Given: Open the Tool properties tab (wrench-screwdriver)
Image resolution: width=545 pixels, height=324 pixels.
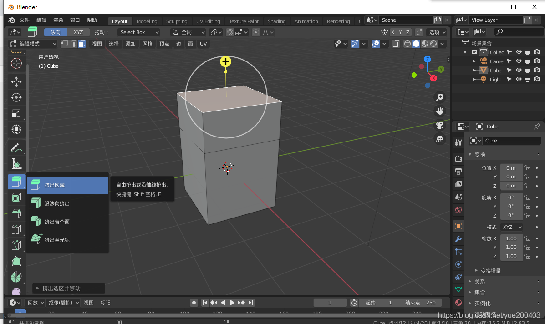Looking at the screenshot, I should pyautogui.click(x=458, y=142).
